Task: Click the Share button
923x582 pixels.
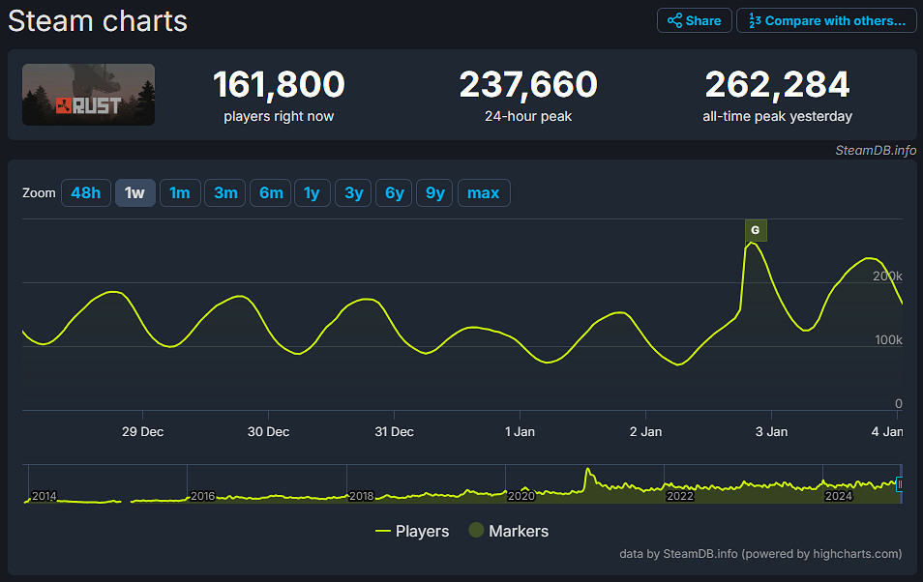Action: click(x=694, y=20)
